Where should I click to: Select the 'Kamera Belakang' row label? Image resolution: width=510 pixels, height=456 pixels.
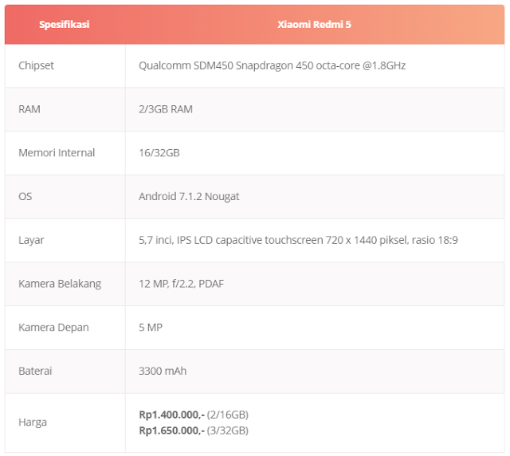60,284
